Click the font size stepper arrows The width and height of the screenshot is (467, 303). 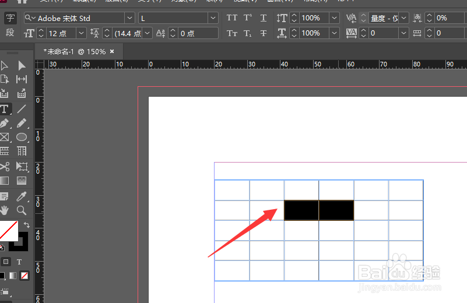pyautogui.click(x=41, y=33)
